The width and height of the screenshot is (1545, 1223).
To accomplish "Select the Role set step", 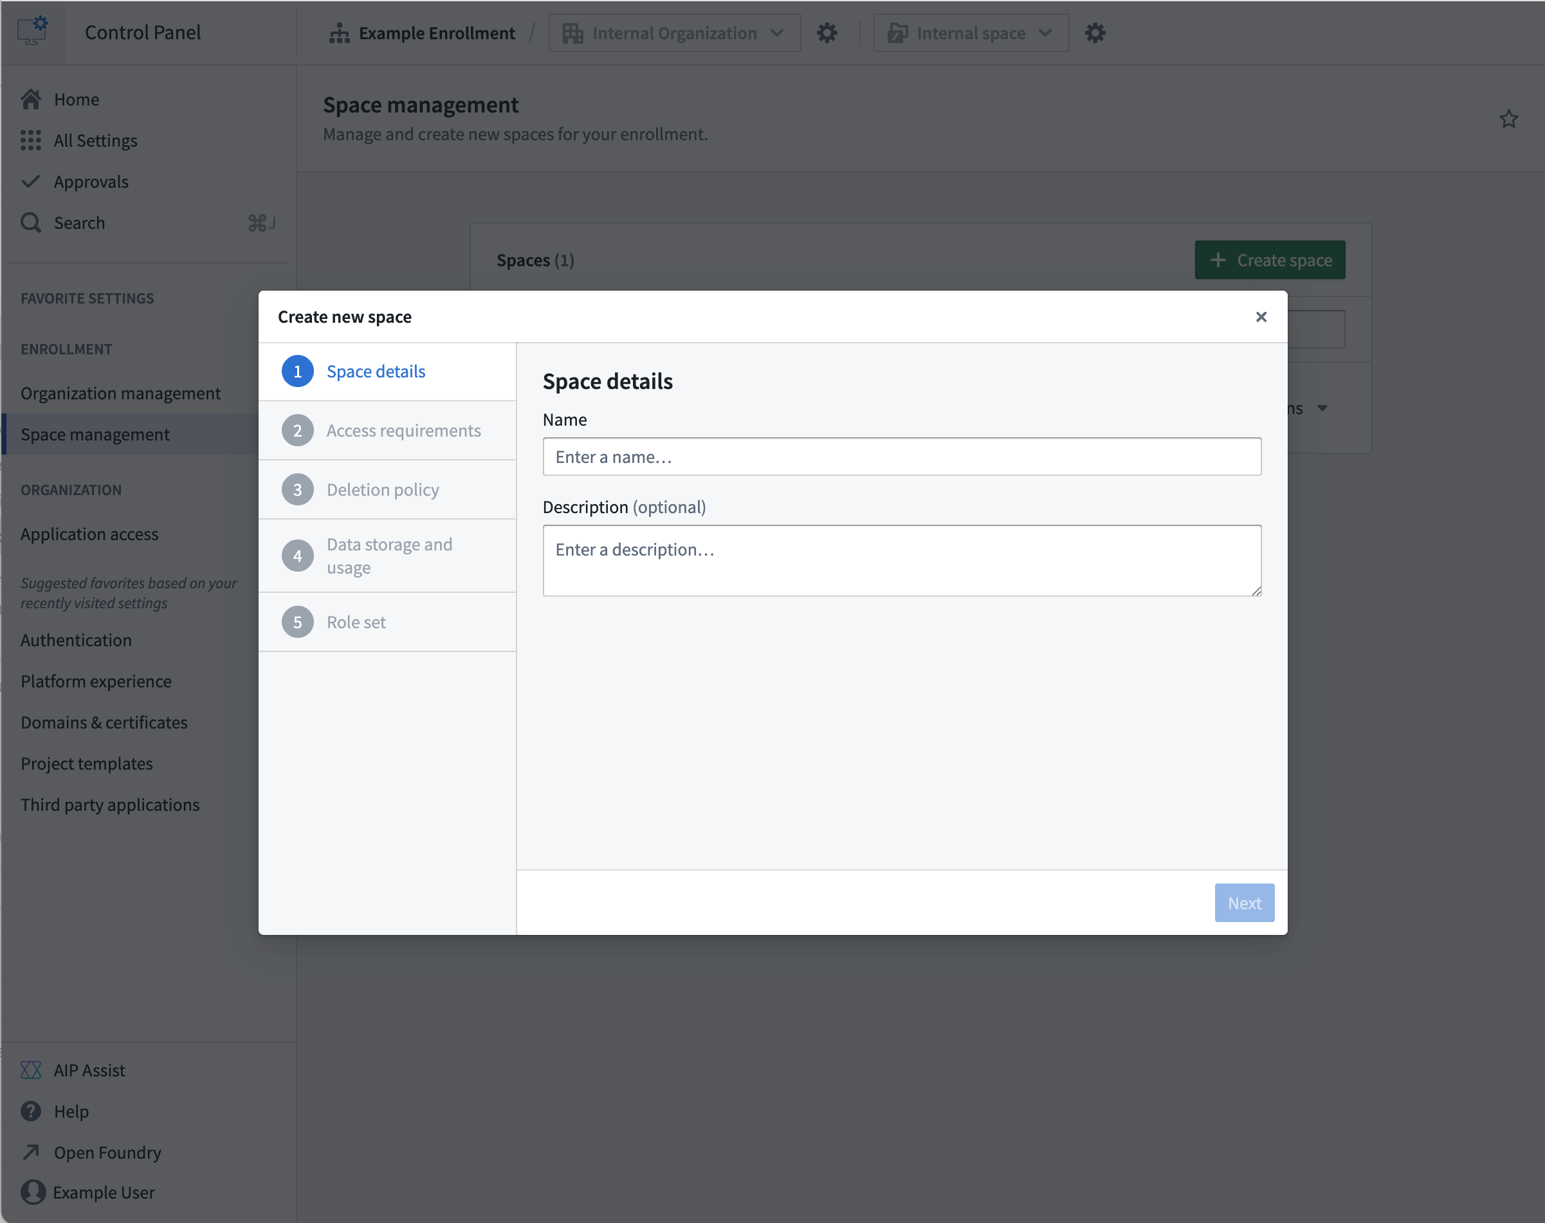I will click(x=356, y=622).
